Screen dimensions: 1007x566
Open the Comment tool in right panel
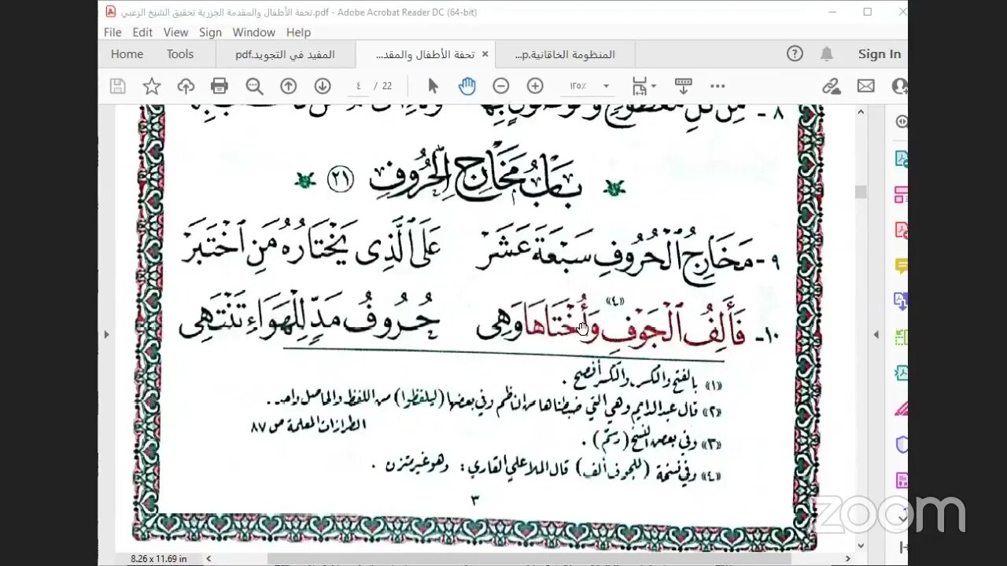point(902,266)
